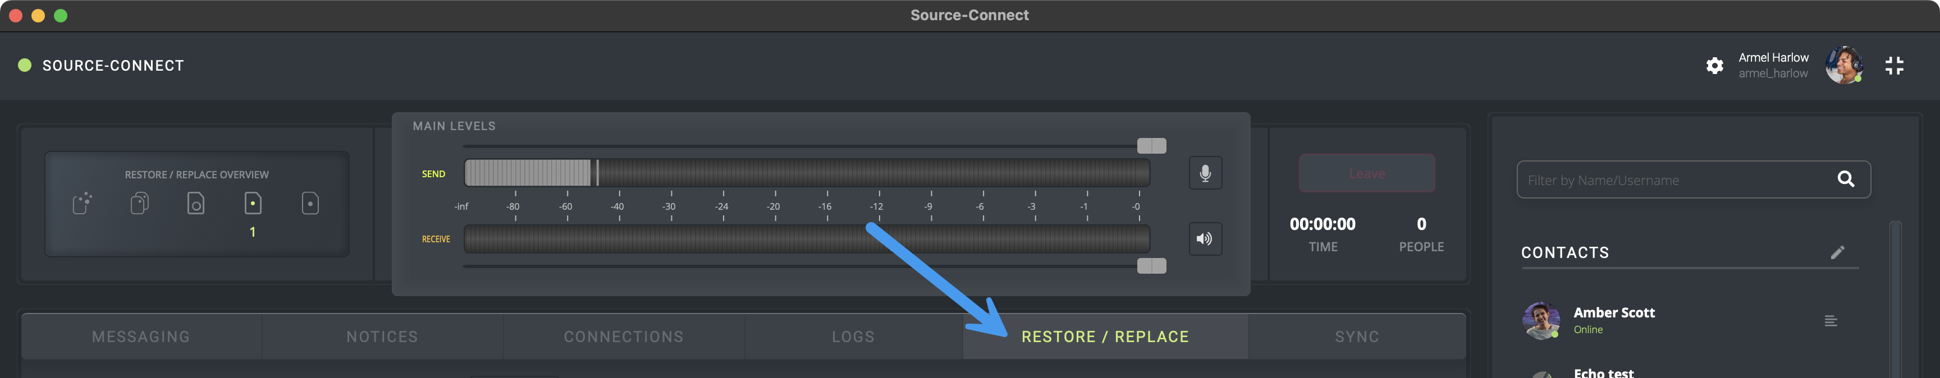
Task: Click the contacts search magnifier icon
Action: 1846,179
